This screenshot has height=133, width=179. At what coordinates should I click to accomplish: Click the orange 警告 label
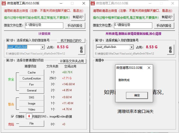[x=11, y=104]
